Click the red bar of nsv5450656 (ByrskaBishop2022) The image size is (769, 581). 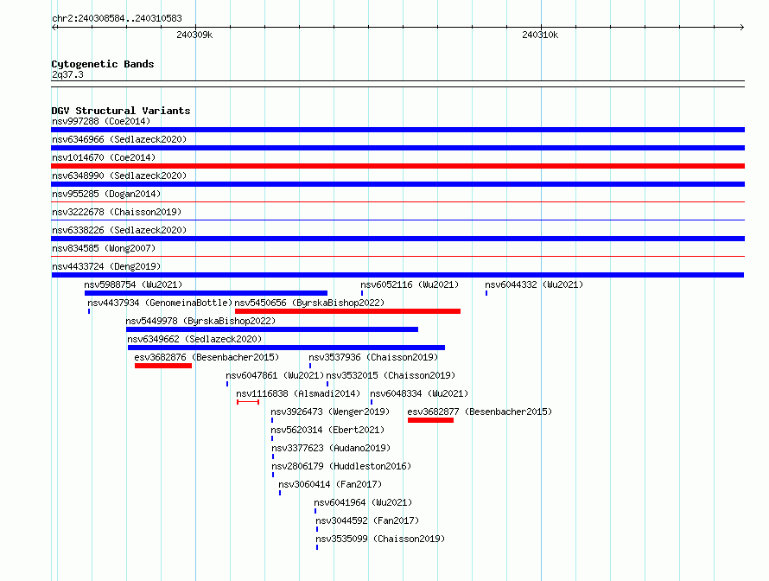pyautogui.click(x=347, y=311)
